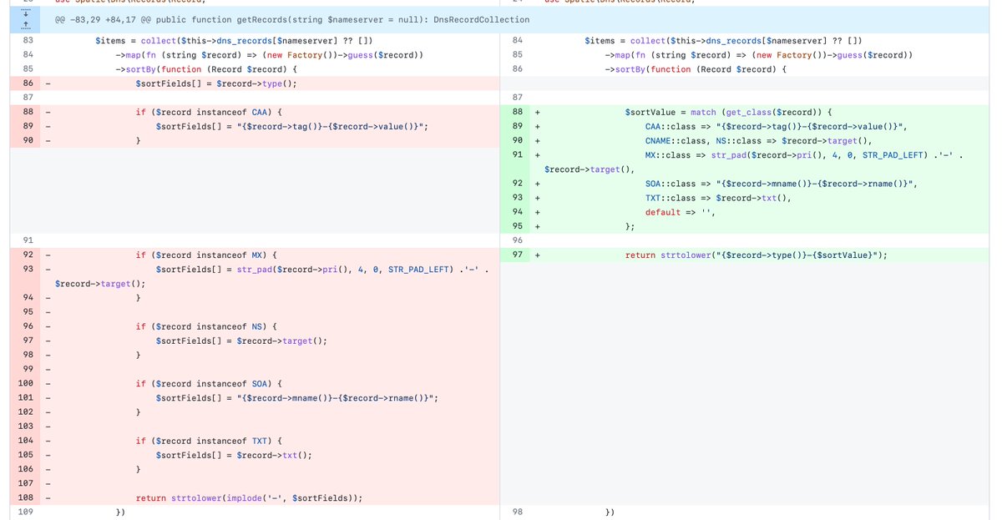Click added 'TXT::class => $record->txt(),' line
Viewport: 1002px width, 520px height.
pyautogui.click(x=718, y=198)
